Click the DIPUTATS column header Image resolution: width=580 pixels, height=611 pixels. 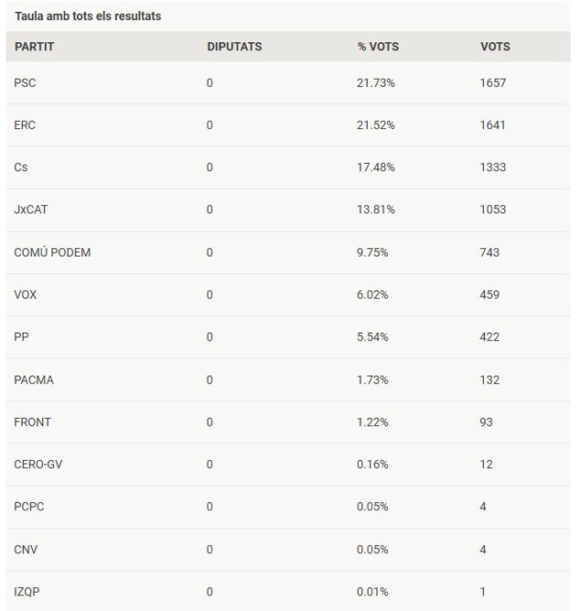pos(234,47)
